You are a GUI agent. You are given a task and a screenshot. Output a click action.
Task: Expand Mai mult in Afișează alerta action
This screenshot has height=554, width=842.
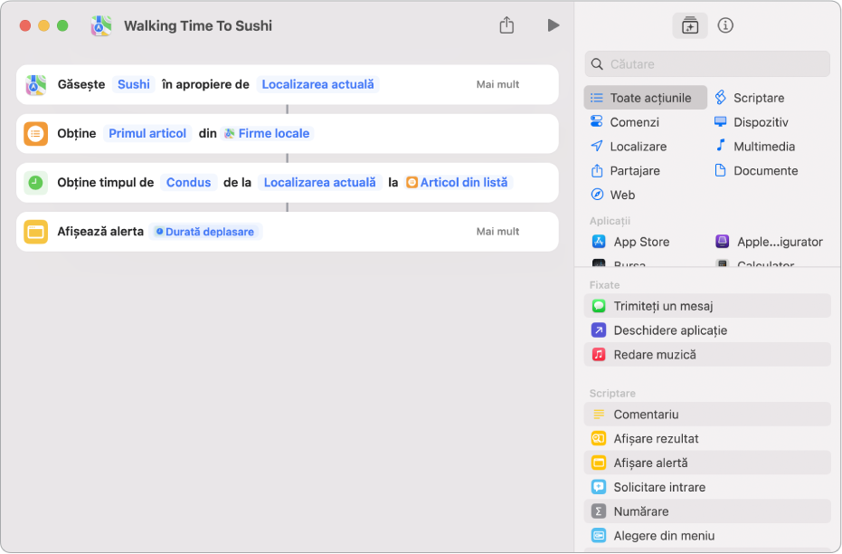coord(497,232)
